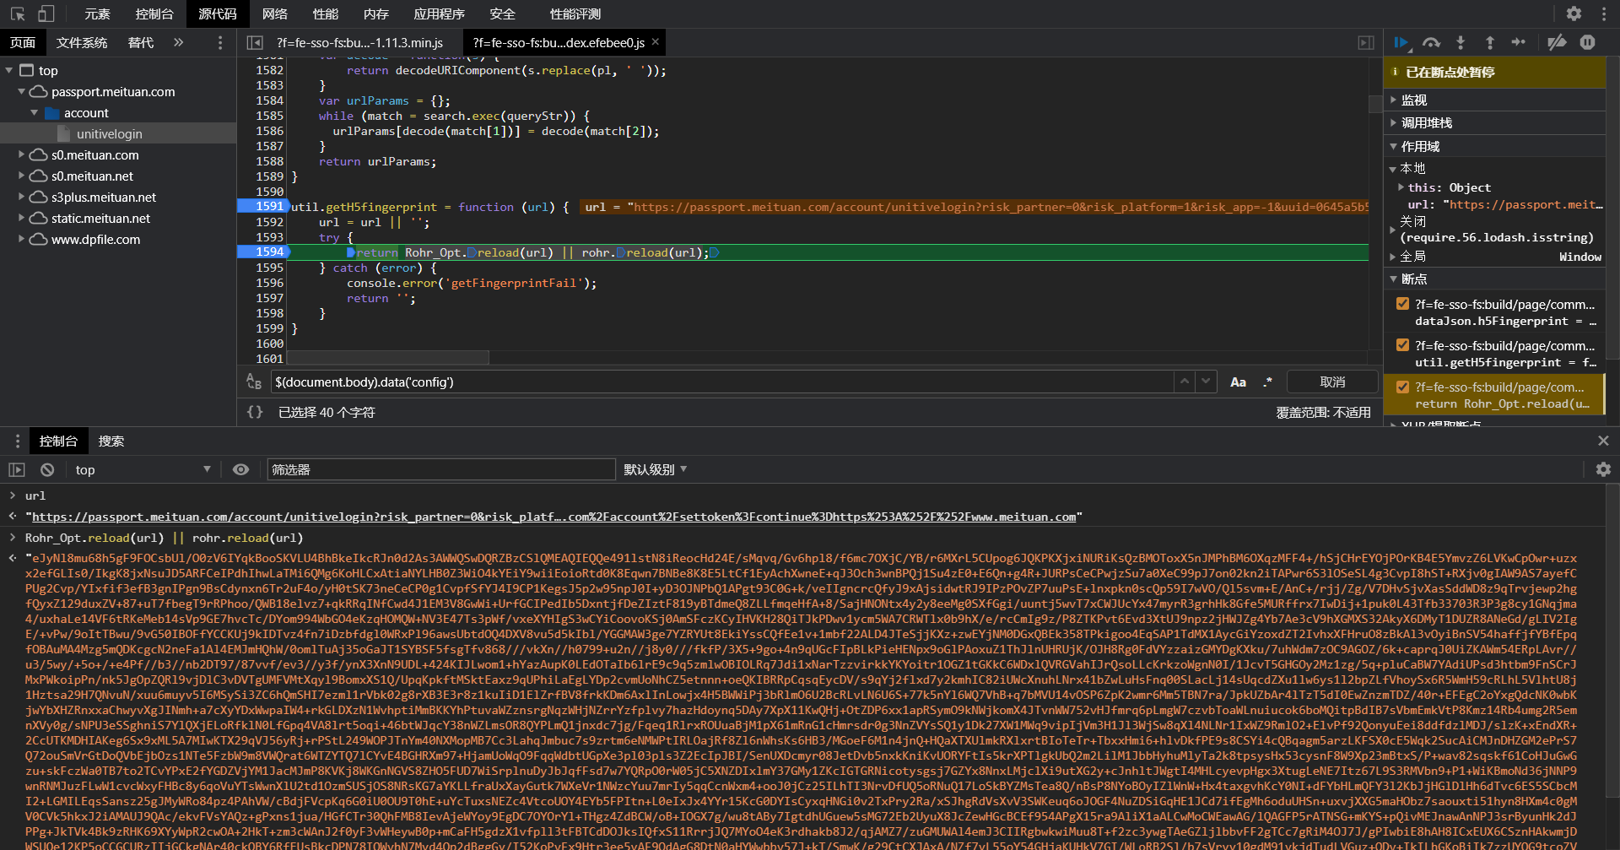Open the 文件系统 navigator tab
1620x850 pixels.
tap(82, 42)
